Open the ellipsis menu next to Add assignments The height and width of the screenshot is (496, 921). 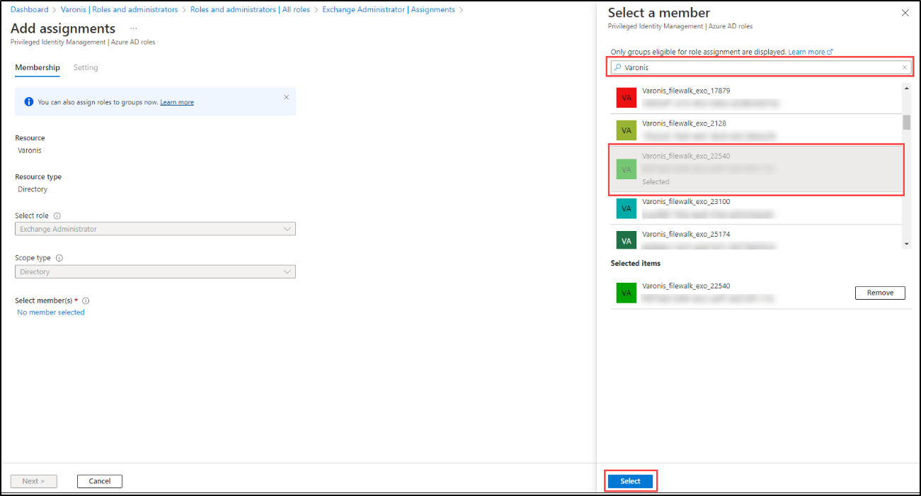tap(132, 28)
